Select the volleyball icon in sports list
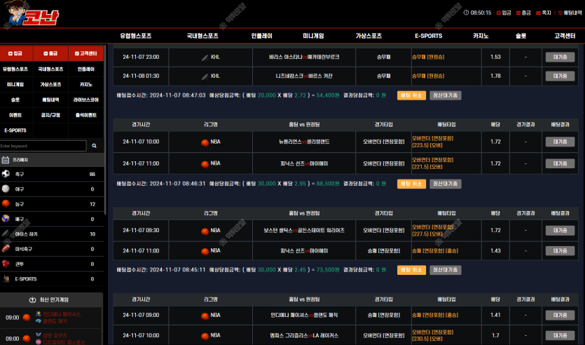This screenshot has width=585, height=345. (x=6, y=219)
